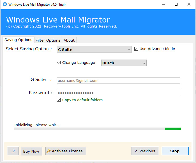Click the question mark help button
The image size is (196, 163).
click(13, 151)
